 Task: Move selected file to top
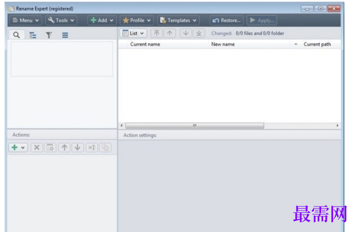[x=156, y=34]
